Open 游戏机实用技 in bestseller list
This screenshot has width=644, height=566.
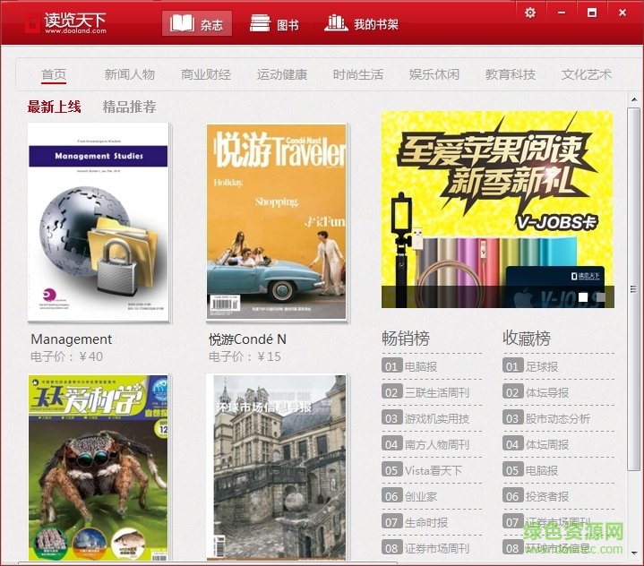pyautogui.click(x=437, y=418)
